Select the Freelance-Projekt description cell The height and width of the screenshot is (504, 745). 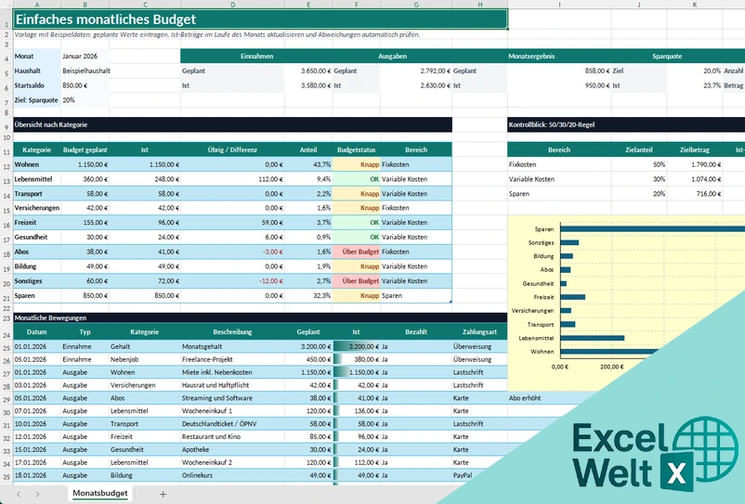coord(233,359)
